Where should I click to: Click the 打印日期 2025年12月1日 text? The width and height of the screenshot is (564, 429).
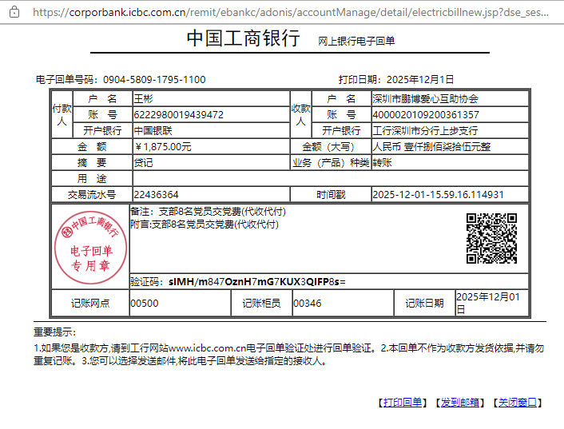[x=420, y=80]
